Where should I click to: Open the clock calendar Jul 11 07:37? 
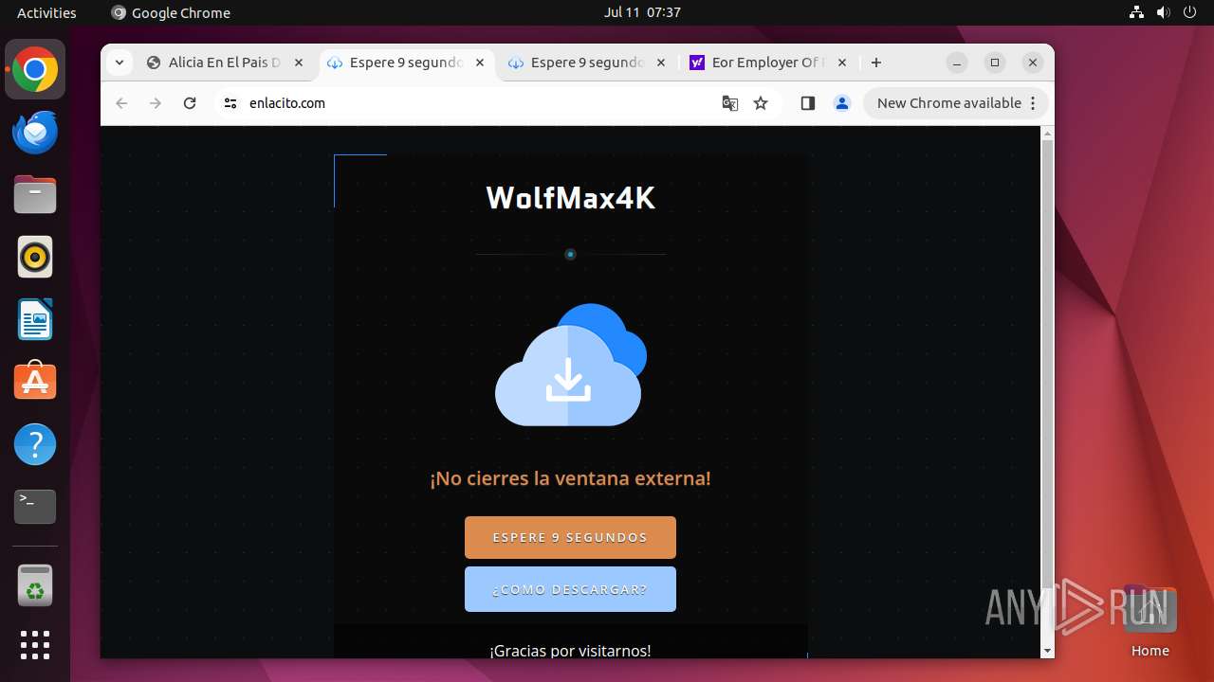(642, 12)
